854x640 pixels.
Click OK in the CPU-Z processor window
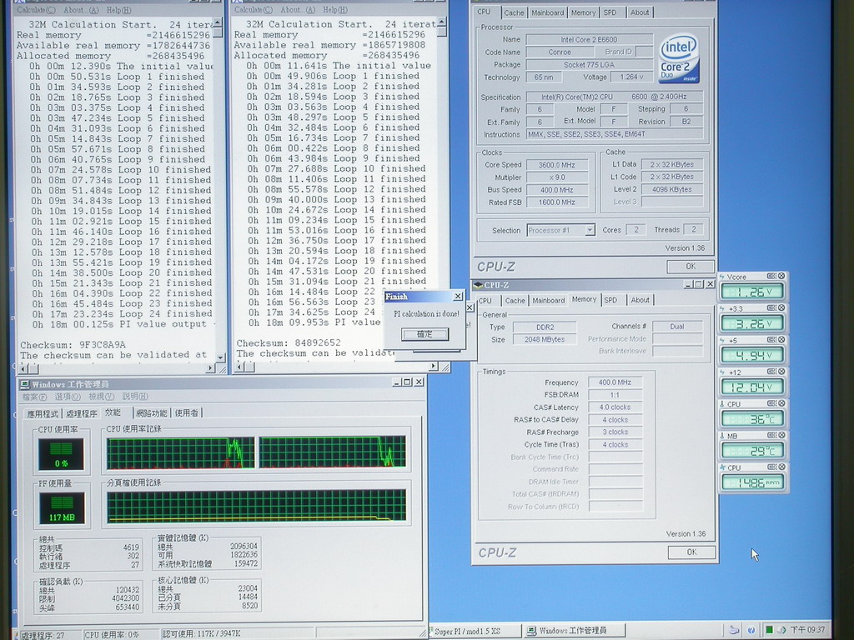690,267
